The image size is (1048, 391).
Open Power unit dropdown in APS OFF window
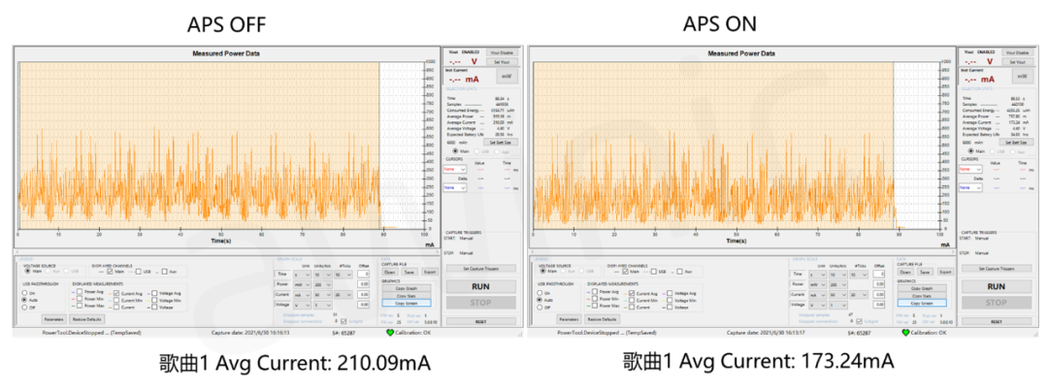pyautogui.click(x=302, y=284)
